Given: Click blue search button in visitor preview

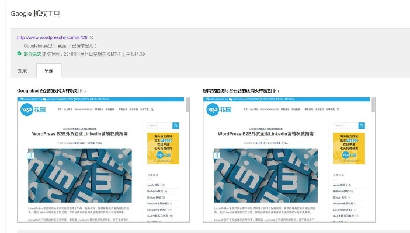Looking at the screenshot, I should click(x=362, y=125).
